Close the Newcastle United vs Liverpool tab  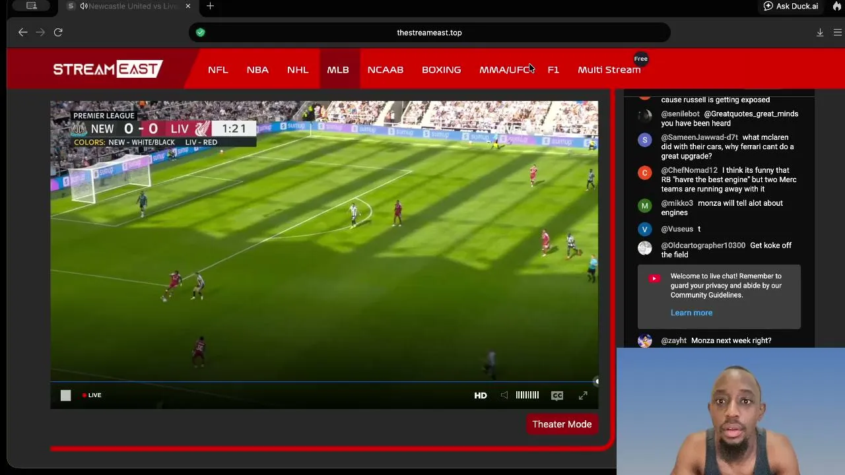point(188,6)
